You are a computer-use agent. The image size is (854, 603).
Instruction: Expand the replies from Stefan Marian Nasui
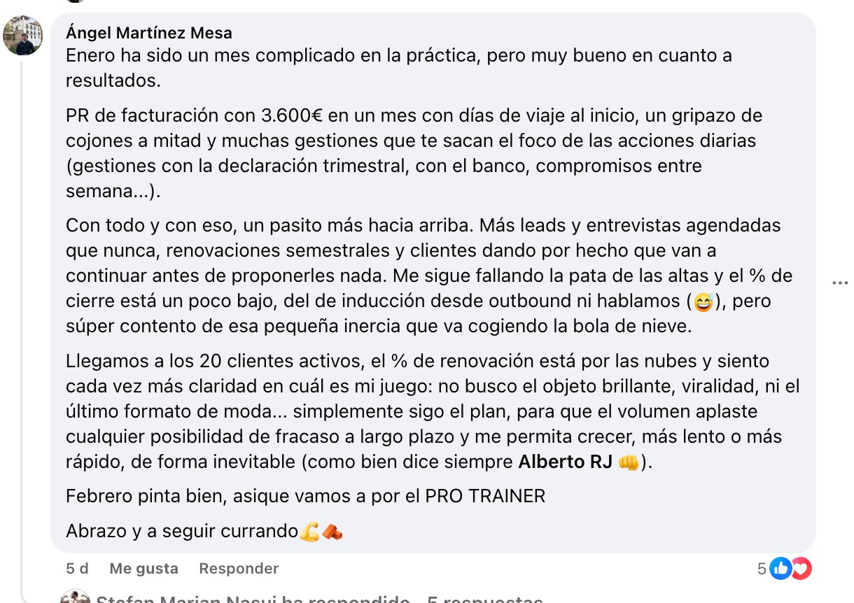pos(253,600)
